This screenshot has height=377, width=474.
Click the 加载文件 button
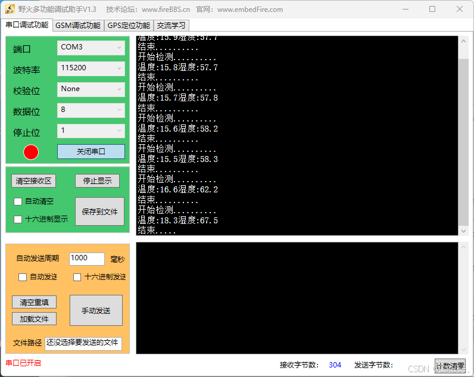tap(34, 319)
